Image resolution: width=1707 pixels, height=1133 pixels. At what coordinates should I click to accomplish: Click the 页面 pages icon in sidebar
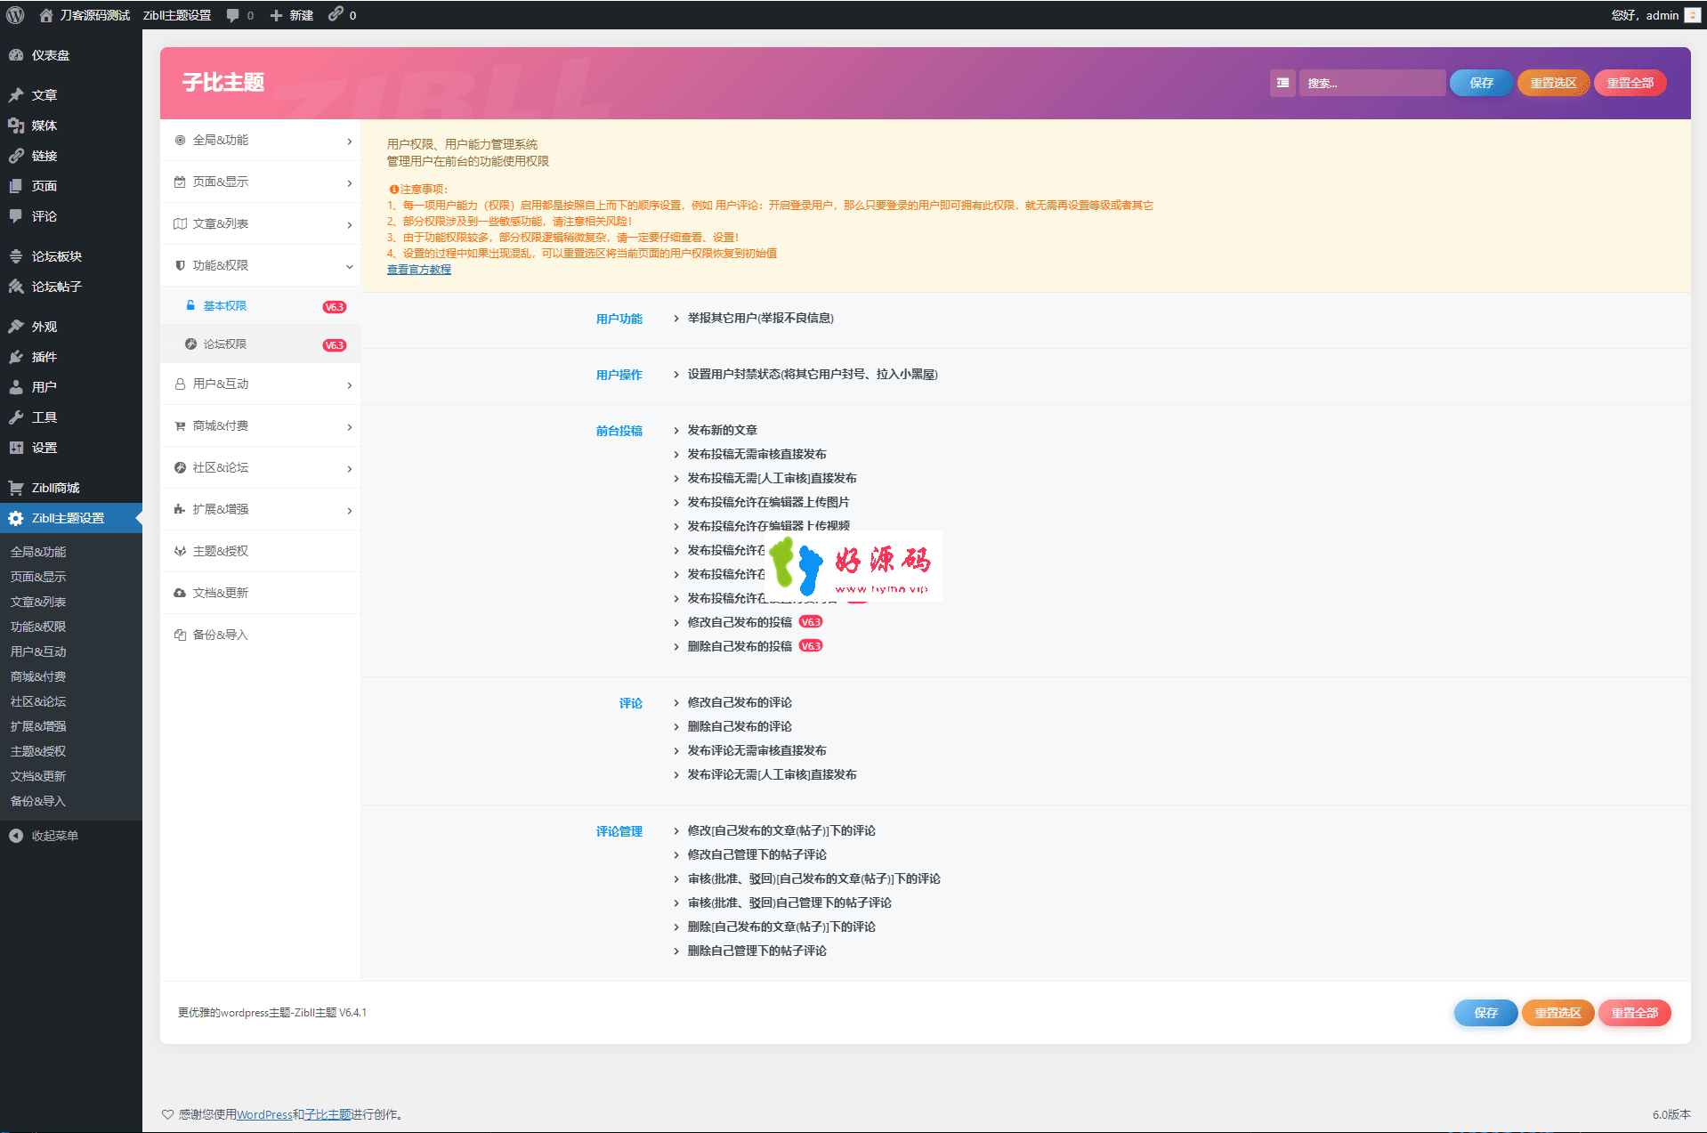pos(16,186)
